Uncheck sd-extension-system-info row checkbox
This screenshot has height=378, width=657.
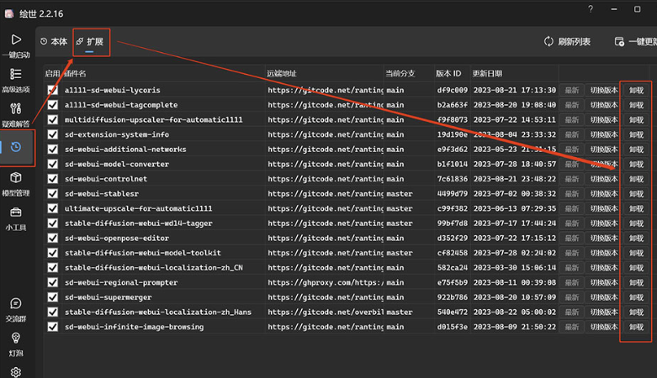click(53, 134)
